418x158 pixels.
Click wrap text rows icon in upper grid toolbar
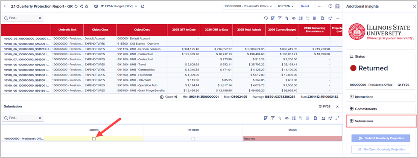[315, 18]
